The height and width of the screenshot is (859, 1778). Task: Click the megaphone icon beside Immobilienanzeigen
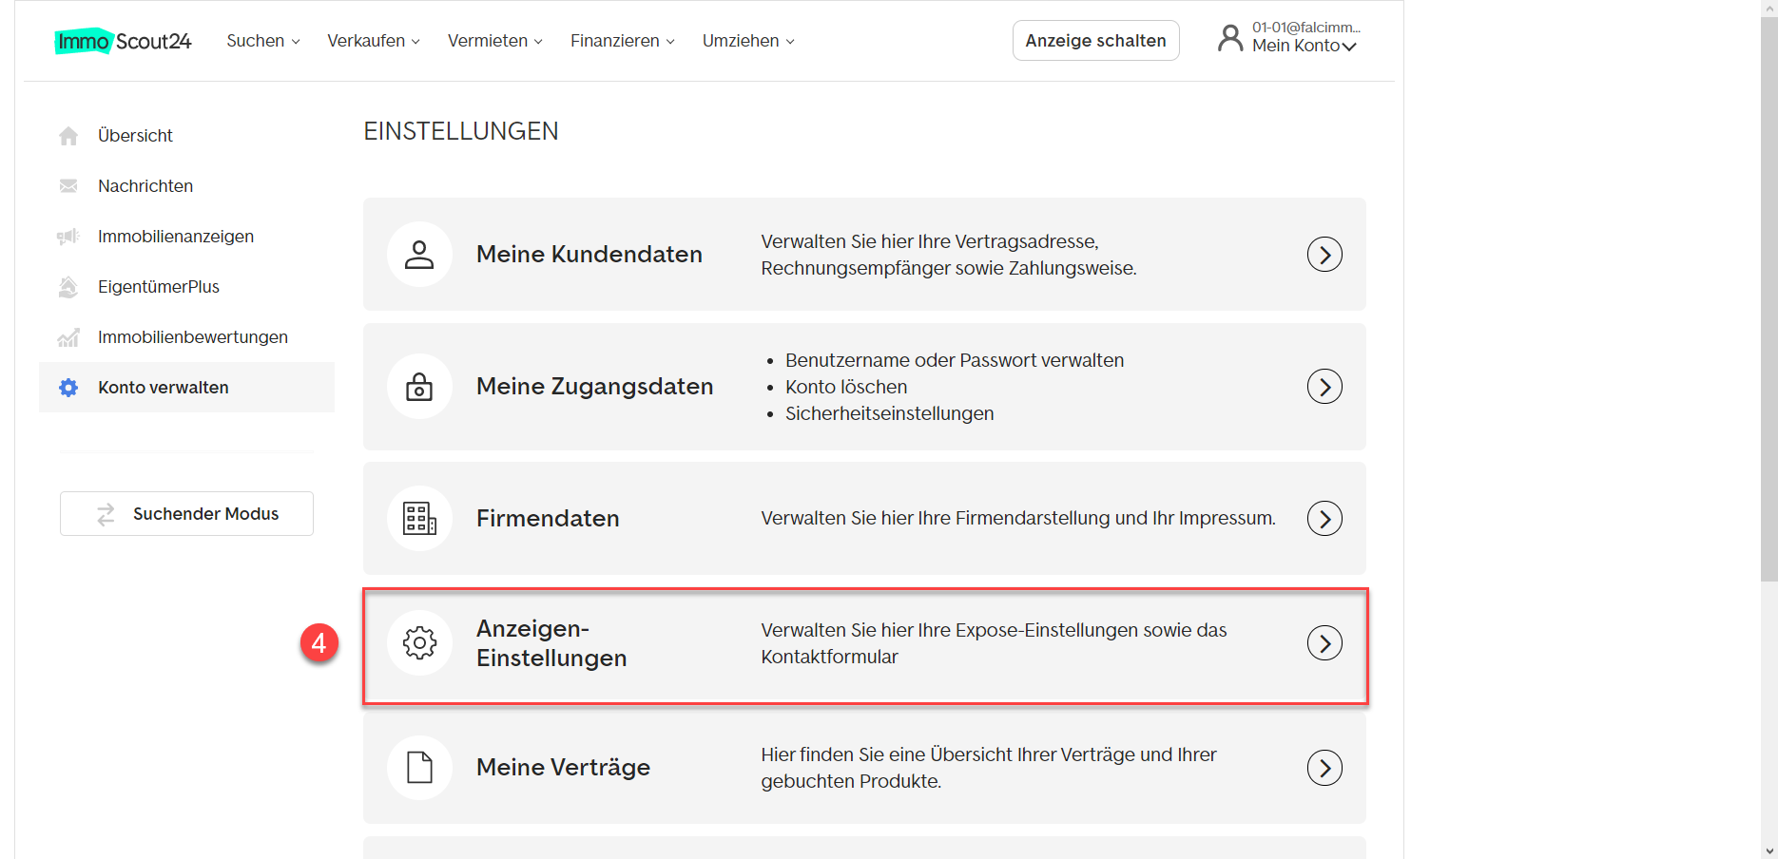click(x=68, y=237)
